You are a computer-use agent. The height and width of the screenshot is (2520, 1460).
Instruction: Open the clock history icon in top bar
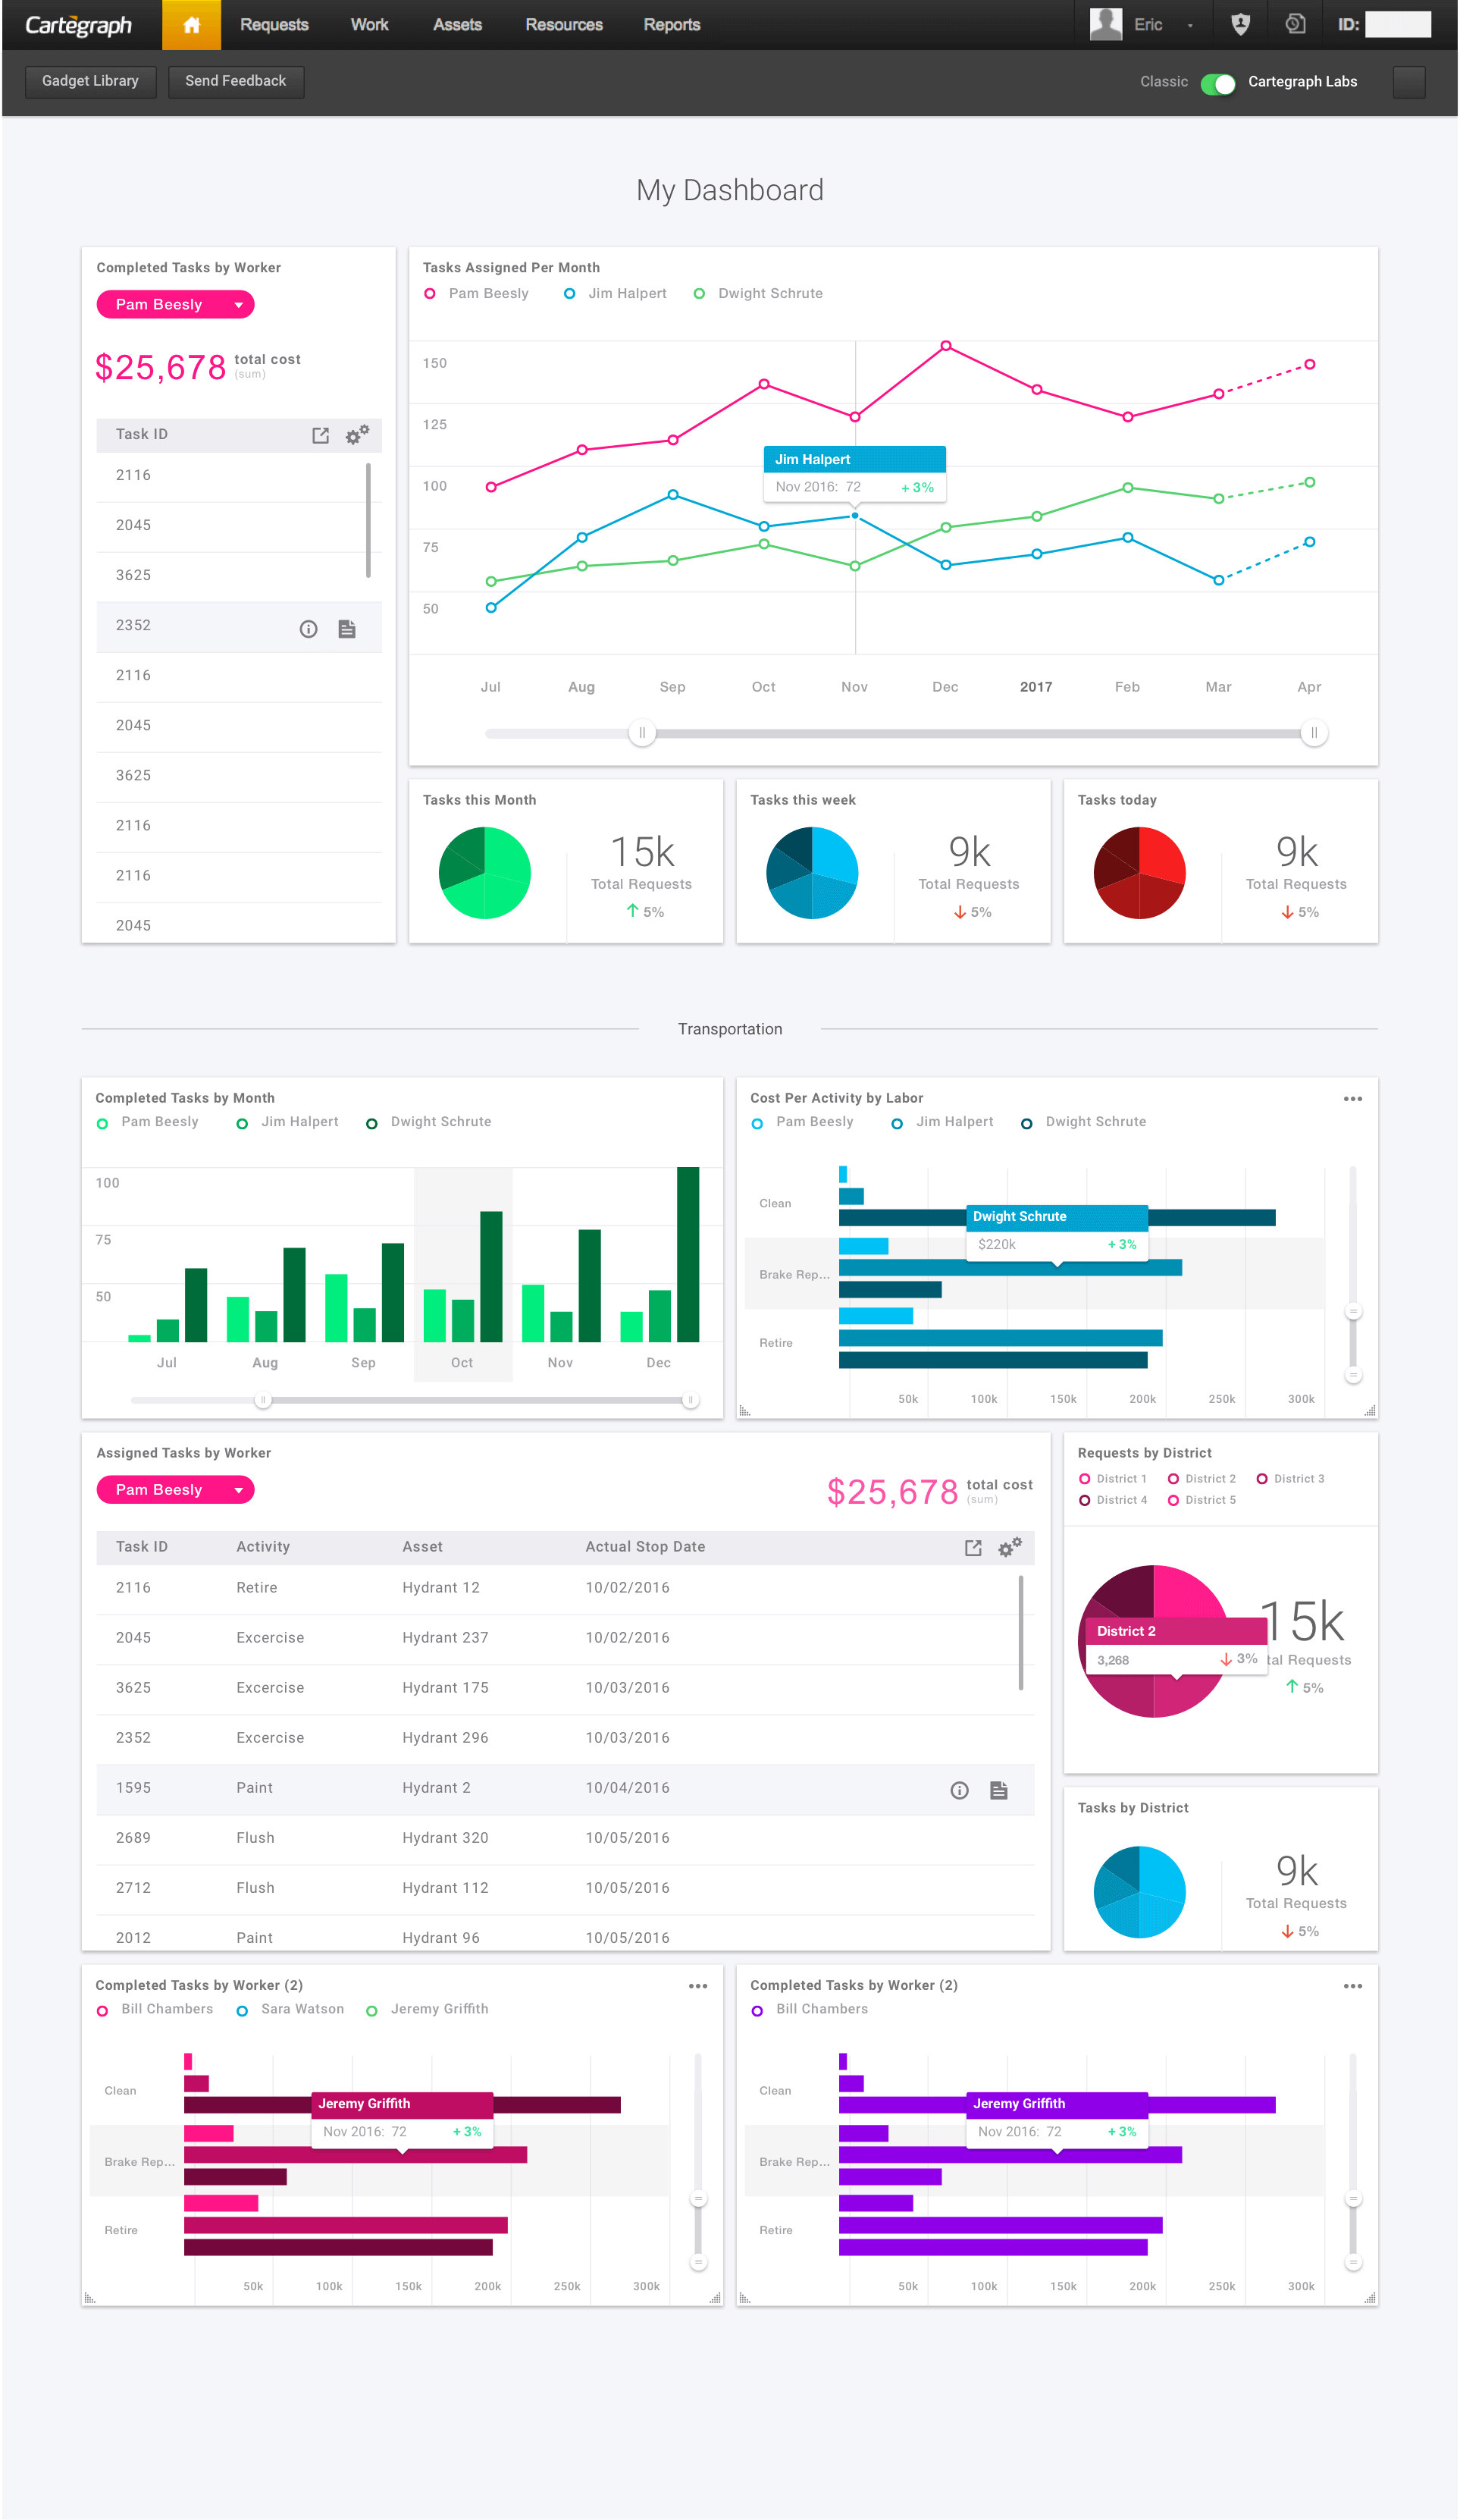(1295, 25)
